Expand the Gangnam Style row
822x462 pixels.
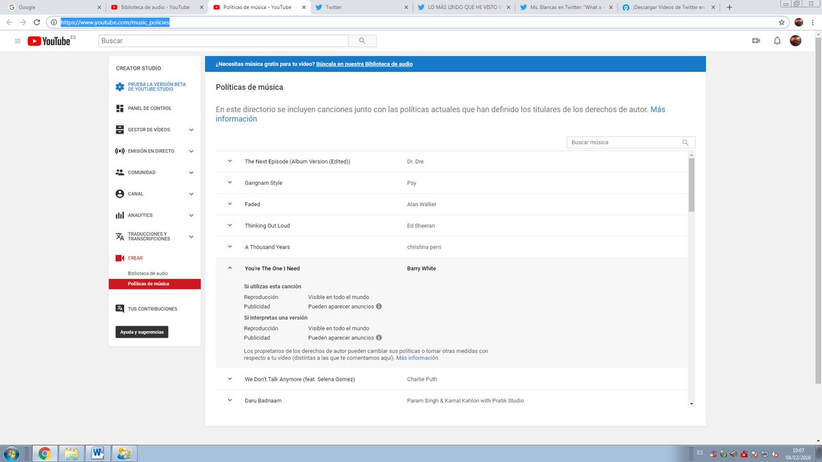(229, 183)
